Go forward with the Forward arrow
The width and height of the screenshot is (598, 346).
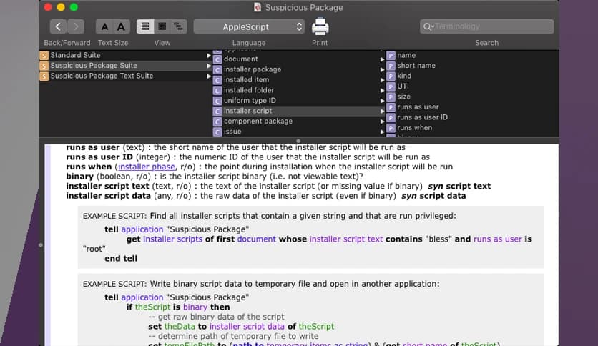click(76, 26)
